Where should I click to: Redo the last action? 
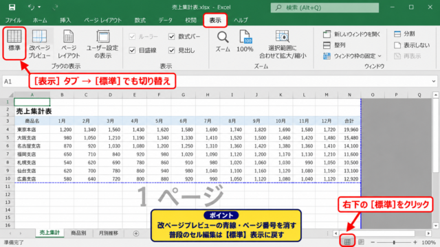[x=55, y=8]
